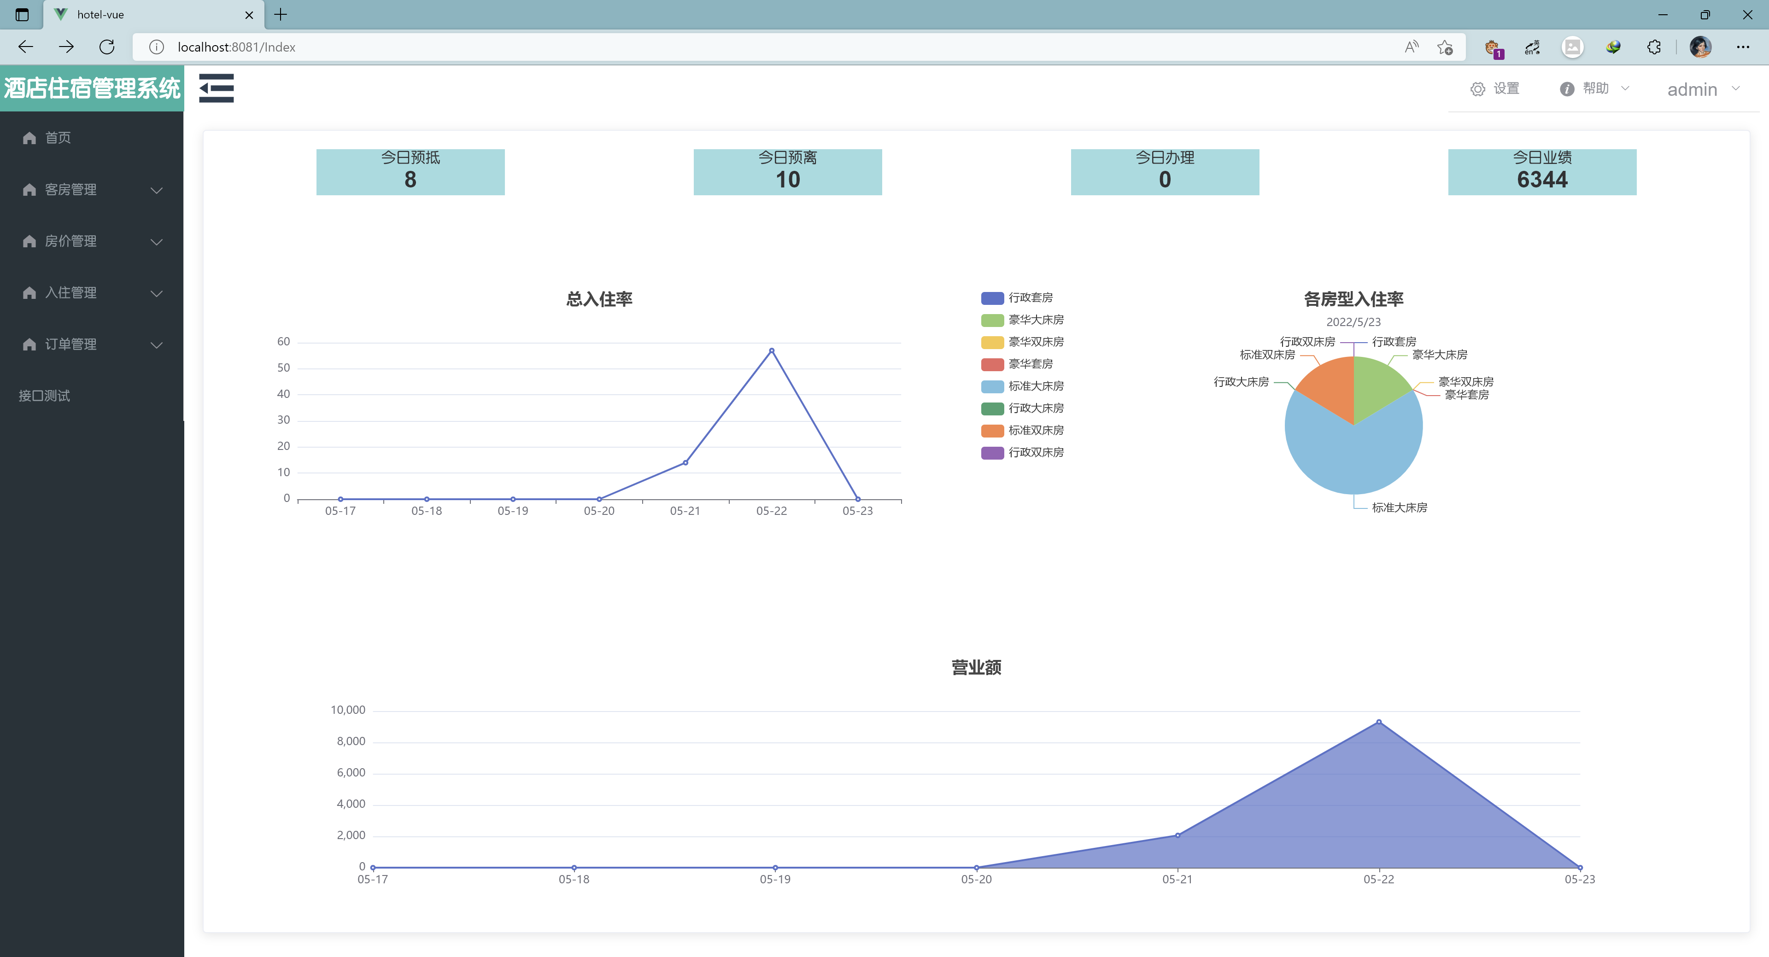Toggle 豪华双床房 series in chart legend
Image resolution: width=1769 pixels, height=957 pixels.
click(1023, 342)
